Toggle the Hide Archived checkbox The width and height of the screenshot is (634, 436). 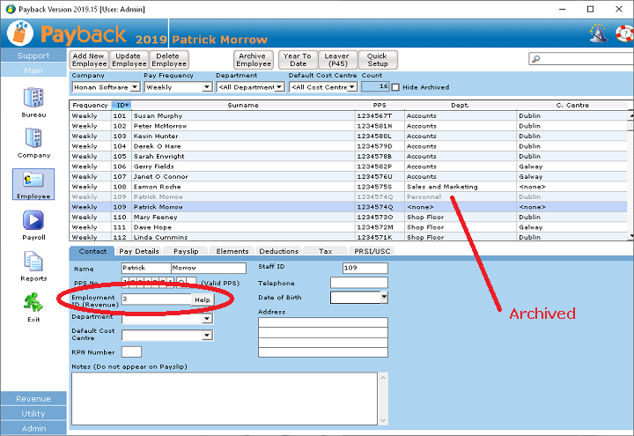point(395,87)
